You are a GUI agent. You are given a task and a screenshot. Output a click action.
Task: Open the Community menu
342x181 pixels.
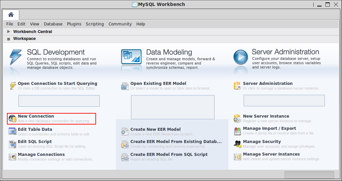[120, 24]
